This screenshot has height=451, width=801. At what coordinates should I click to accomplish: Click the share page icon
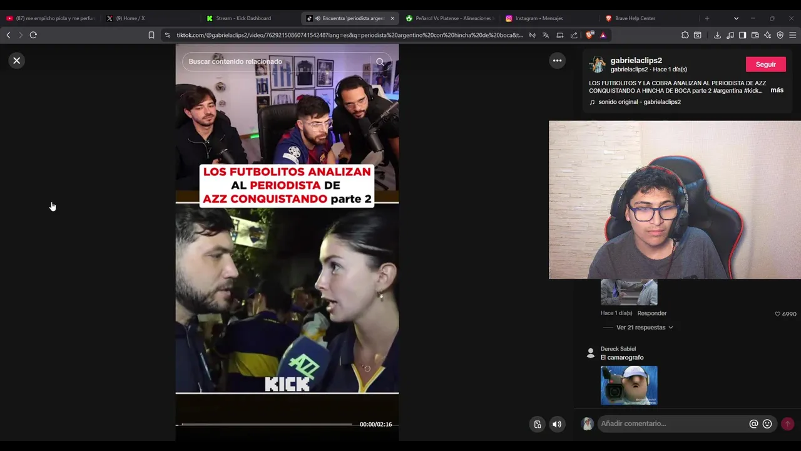point(574,35)
